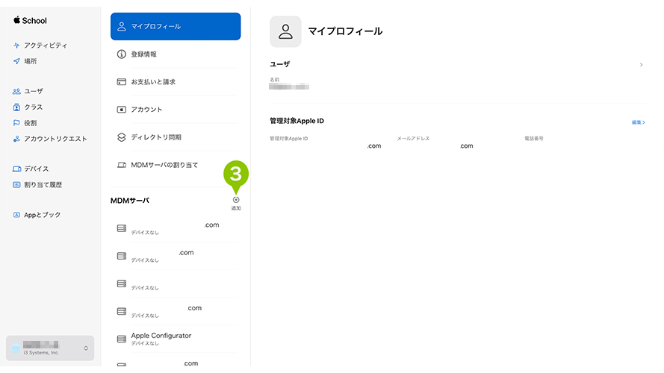Click the 編集 link for Managed Apple ID
The height and width of the screenshot is (373, 664).
pyautogui.click(x=638, y=122)
